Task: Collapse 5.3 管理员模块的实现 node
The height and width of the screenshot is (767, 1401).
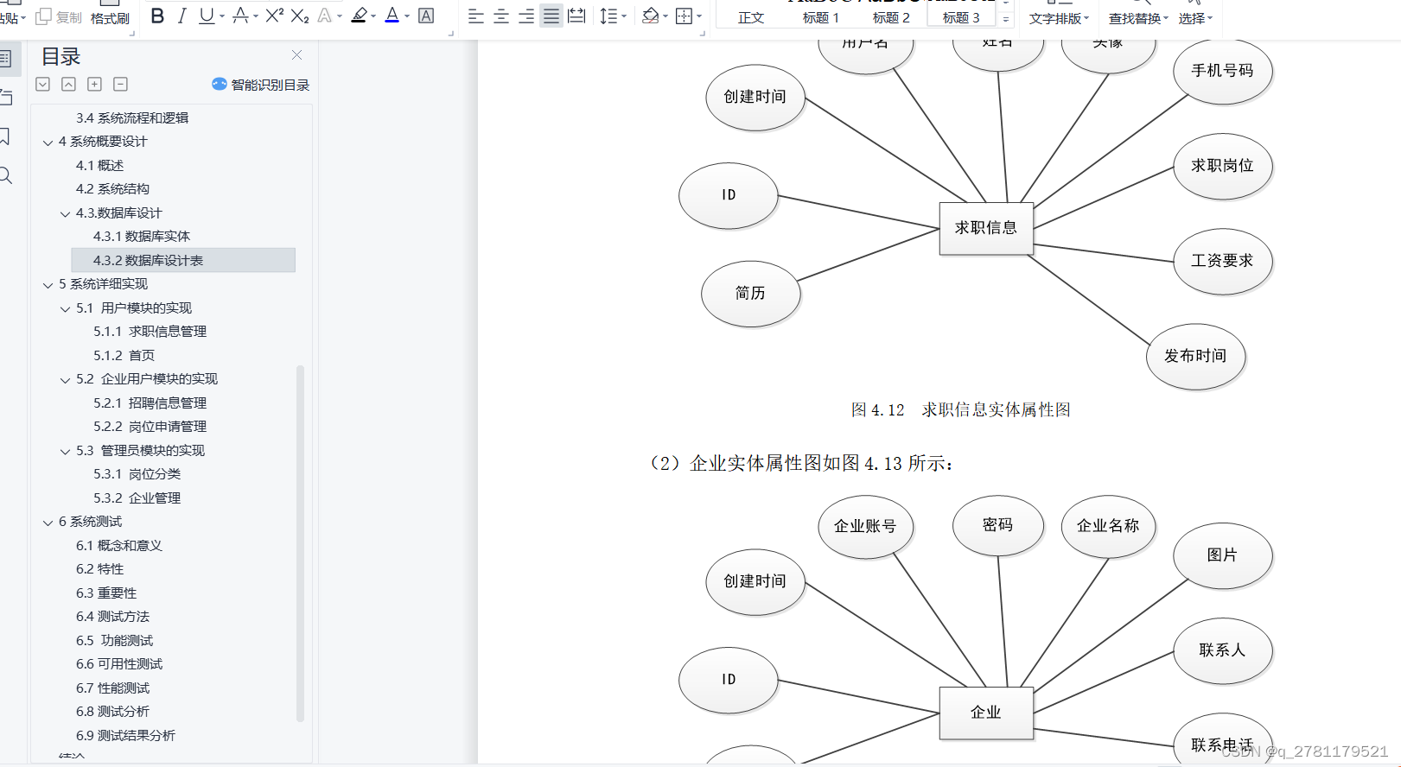Action: coord(66,451)
